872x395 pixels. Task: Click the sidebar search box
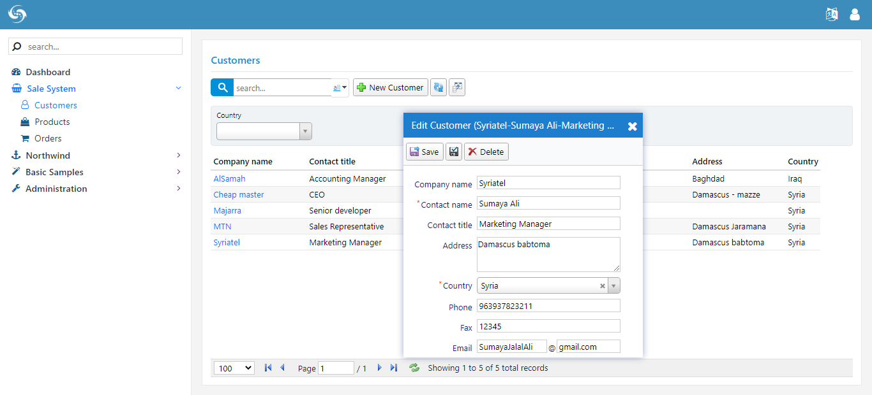click(95, 47)
